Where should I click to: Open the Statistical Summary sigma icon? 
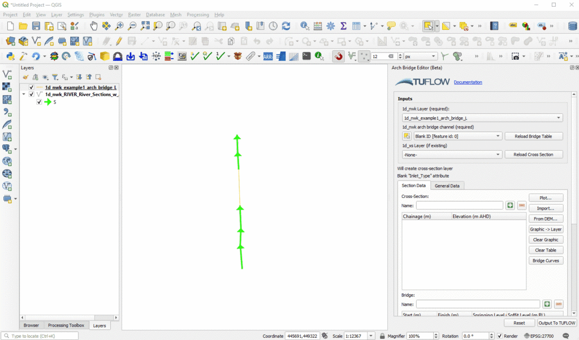pyautogui.click(x=343, y=26)
